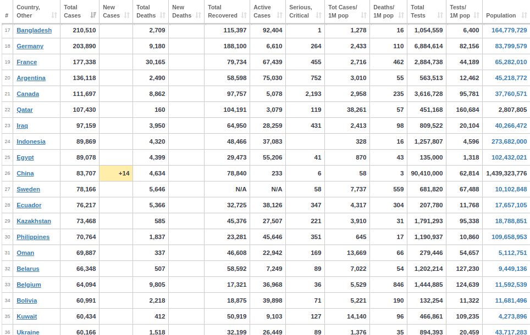Click Belgium deaths per million value 846
530x335 pixels.
pos(399,285)
